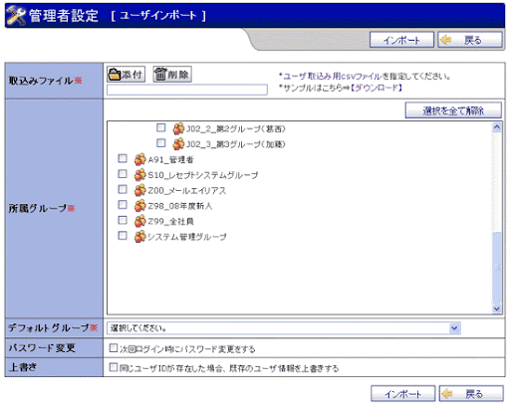Screen dimensions: 510x406
Task: Click group icon beside S10_レセプトシステムグループ
Action: pyautogui.click(x=140, y=174)
